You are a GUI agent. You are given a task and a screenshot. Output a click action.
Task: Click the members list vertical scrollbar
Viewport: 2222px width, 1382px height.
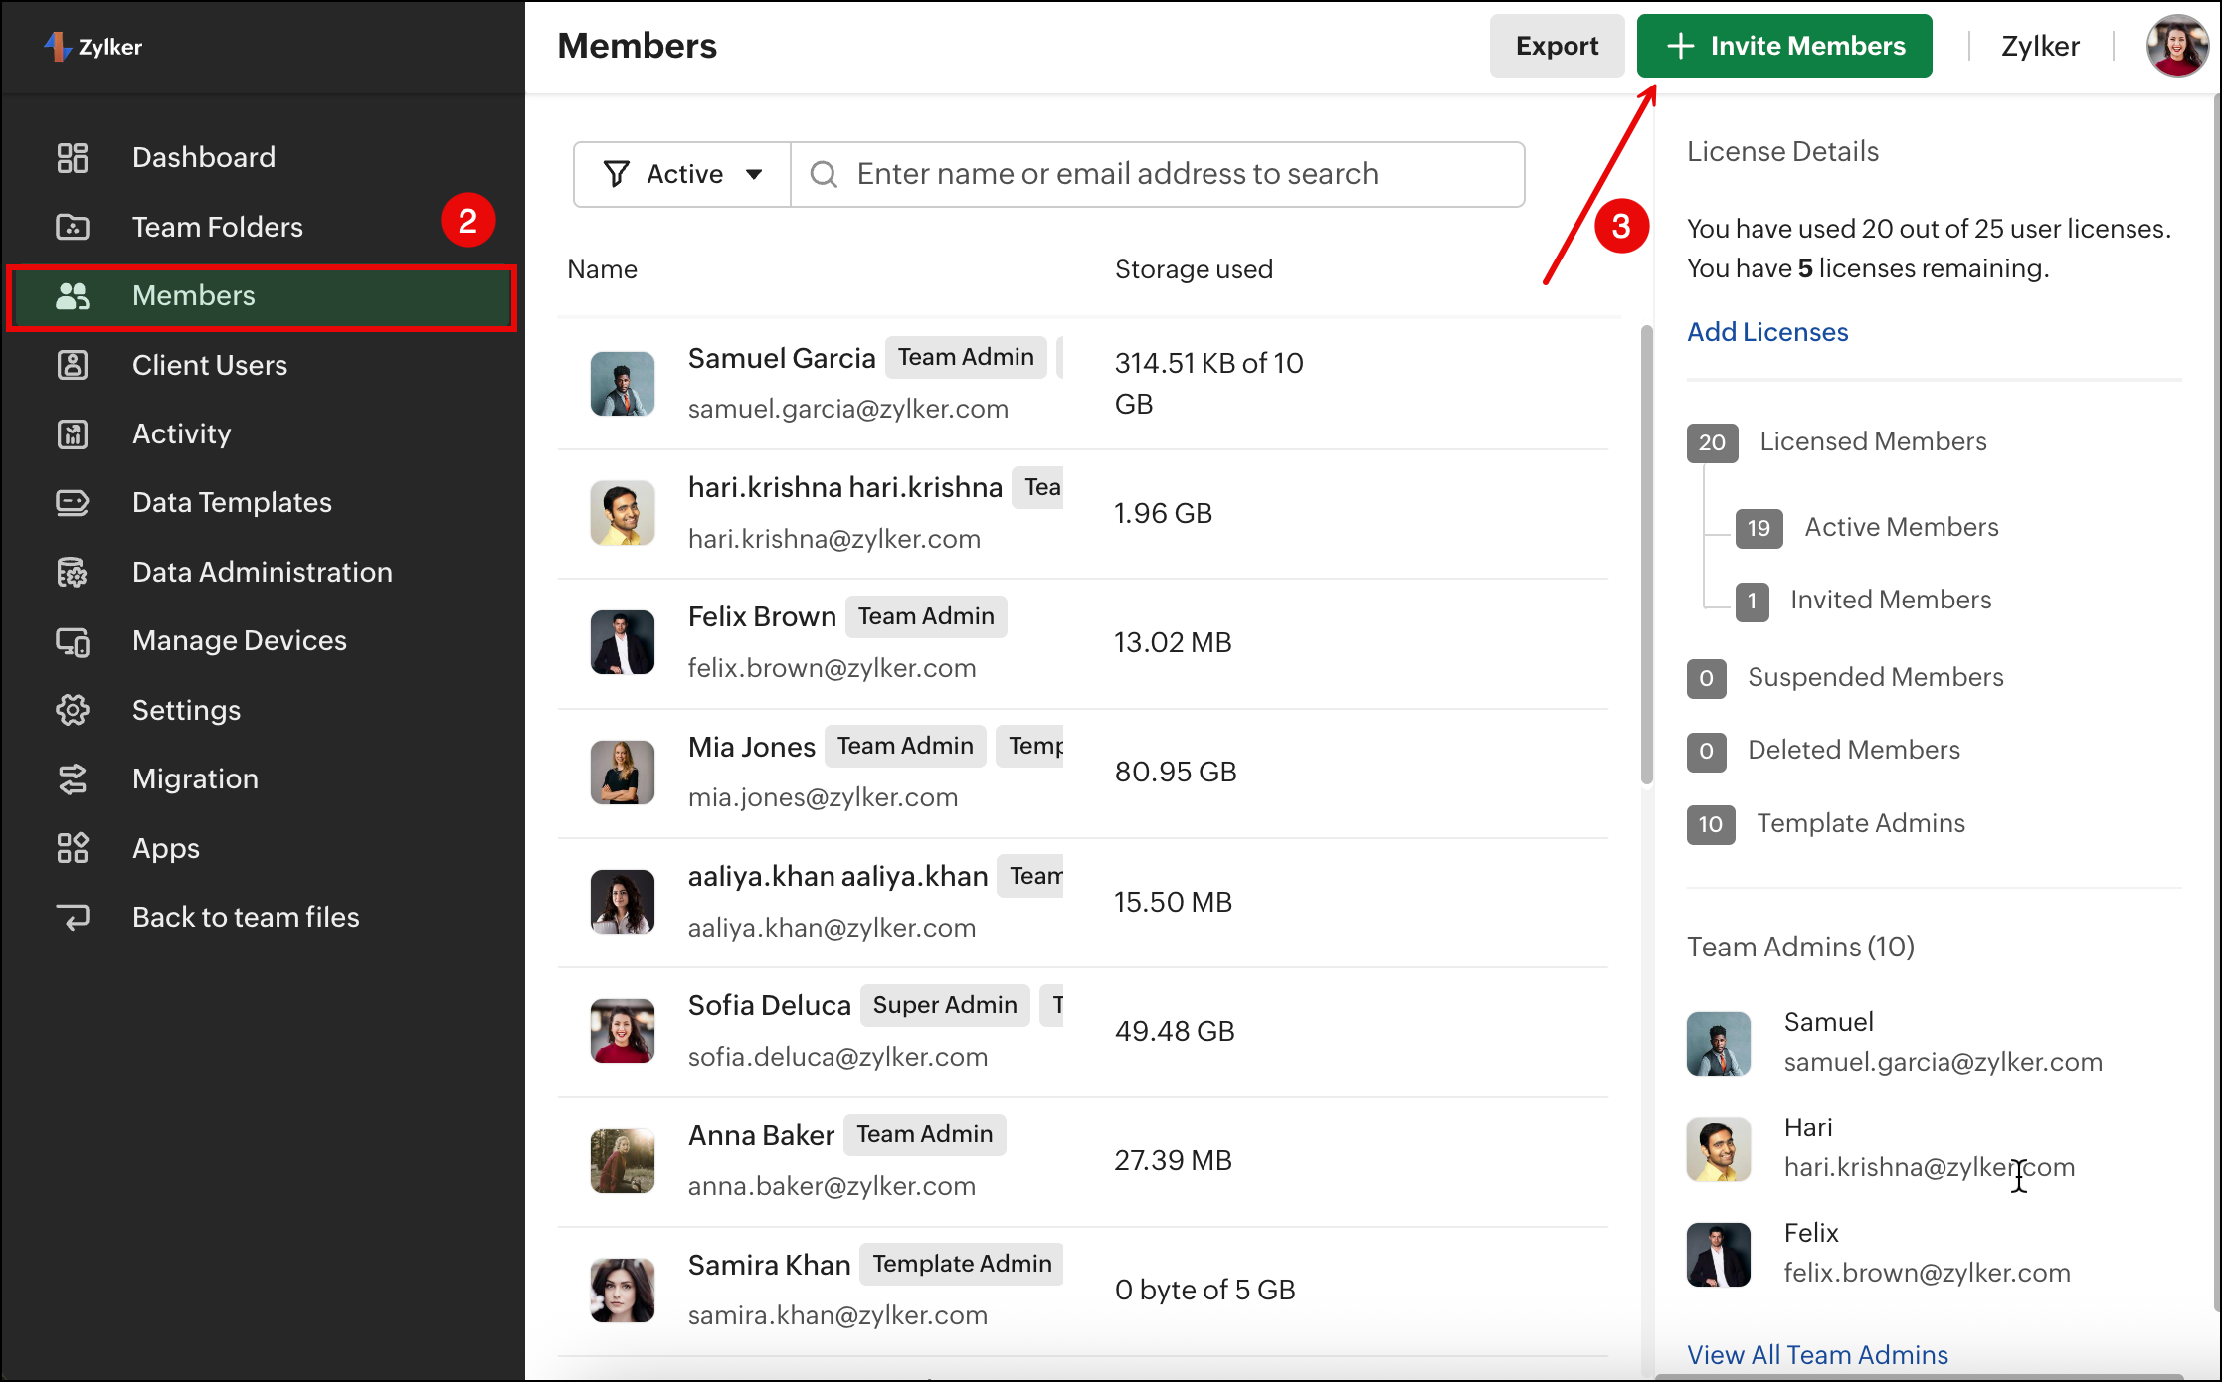tap(1646, 555)
